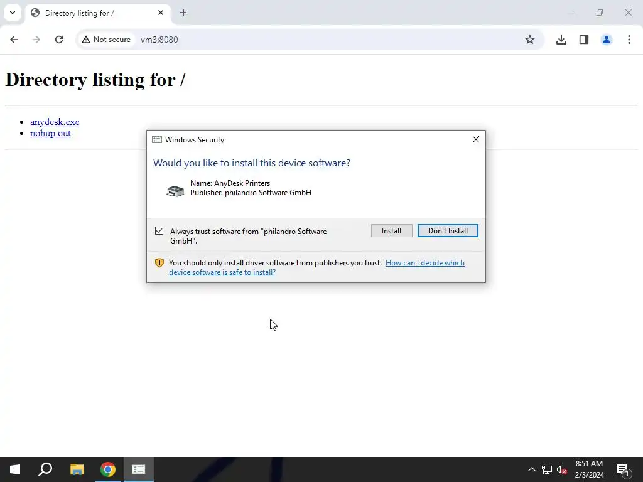Image resolution: width=643 pixels, height=482 pixels.
Task: Open the nohup.out link
Action: (x=50, y=133)
